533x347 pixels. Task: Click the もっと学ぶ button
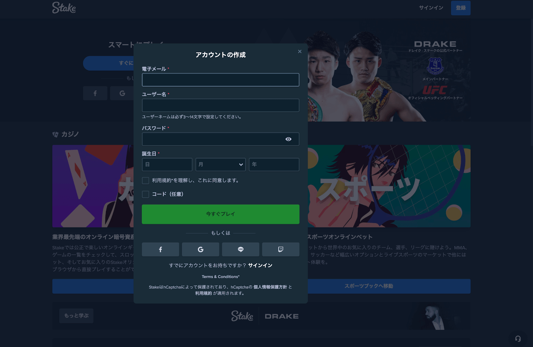tap(76, 316)
